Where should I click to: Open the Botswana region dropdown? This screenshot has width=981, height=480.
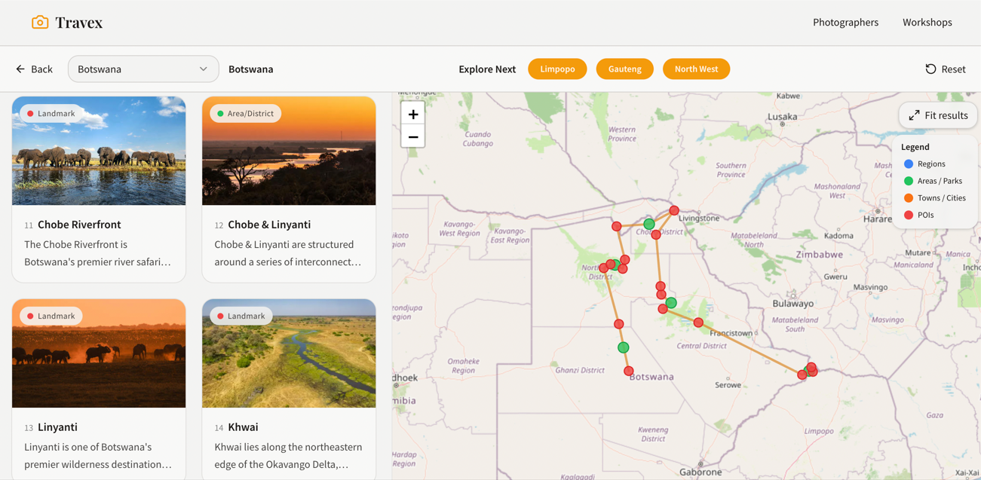pyautogui.click(x=143, y=69)
